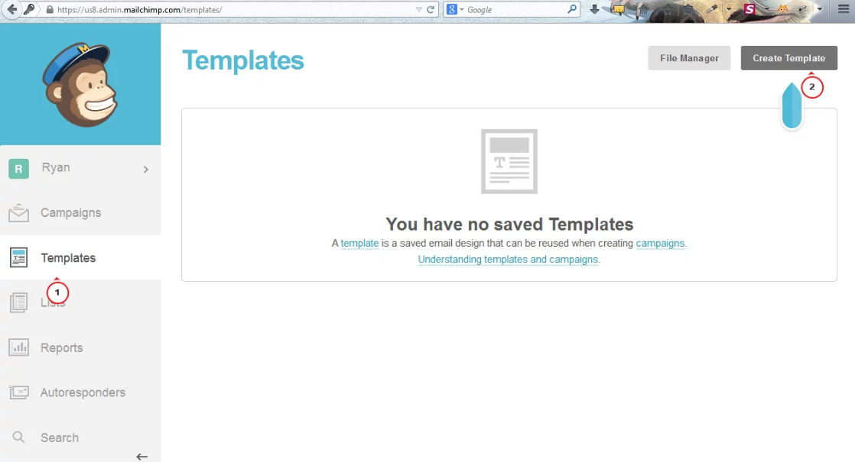Open the Google search engine dropdown
The height and width of the screenshot is (462, 855).
[x=455, y=9]
